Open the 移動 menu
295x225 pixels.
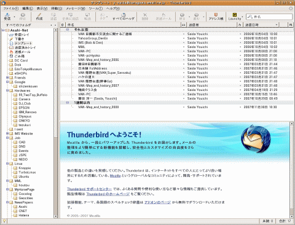57,9
